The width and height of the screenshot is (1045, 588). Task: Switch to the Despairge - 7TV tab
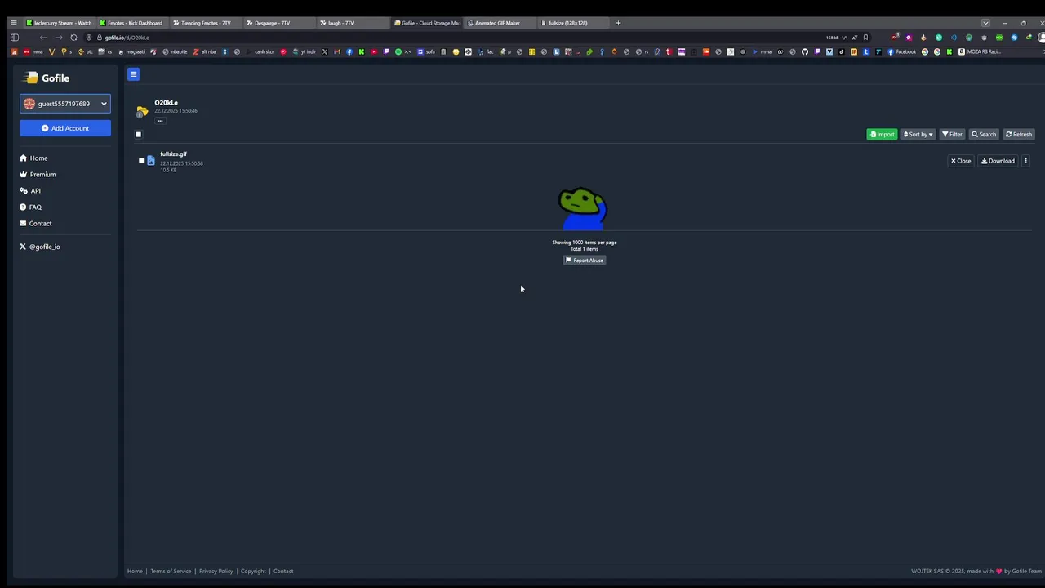pos(279,23)
